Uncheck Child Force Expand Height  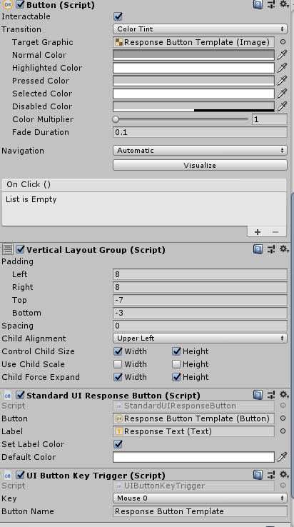176,377
